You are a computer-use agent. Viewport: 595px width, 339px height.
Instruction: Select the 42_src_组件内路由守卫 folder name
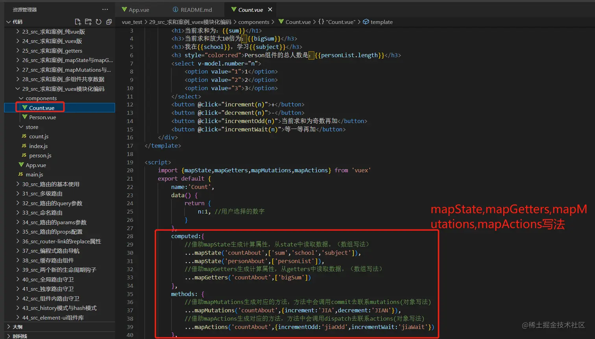[51, 298]
